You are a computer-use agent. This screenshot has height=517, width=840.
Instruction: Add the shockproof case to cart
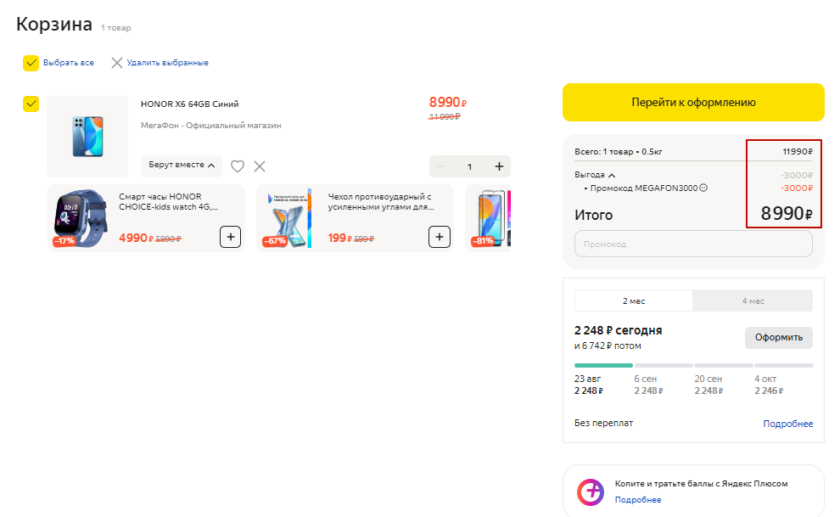[440, 237]
